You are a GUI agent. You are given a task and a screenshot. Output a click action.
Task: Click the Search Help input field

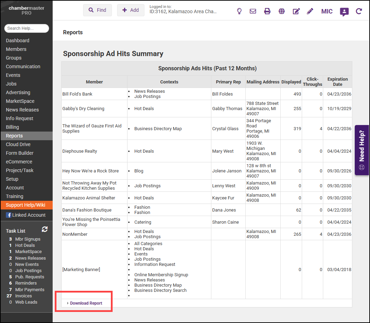pos(27,28)
